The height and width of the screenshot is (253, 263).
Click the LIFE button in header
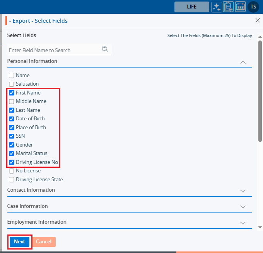[x=191, y=7]
